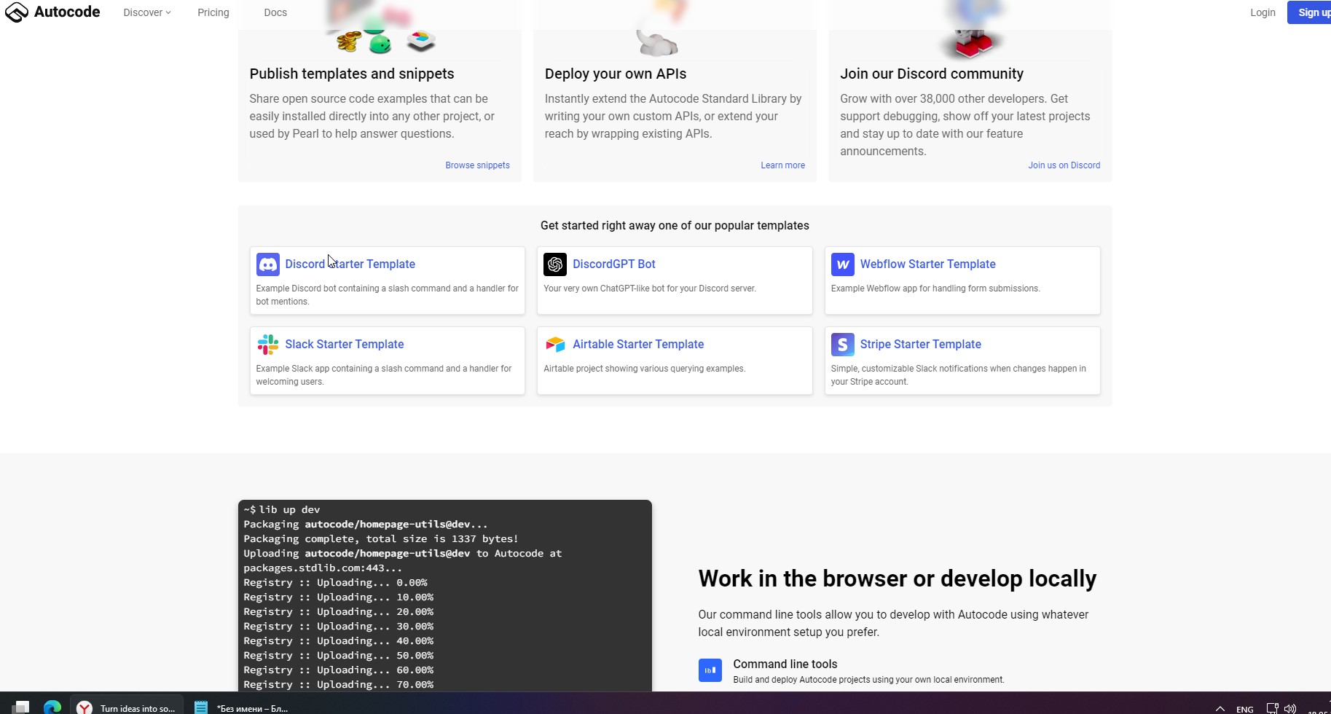The width and height of the screenshot is (1331, 714).
Task: Click 'Build and deploy Autocode projects' text
Action: pos(868,680)
